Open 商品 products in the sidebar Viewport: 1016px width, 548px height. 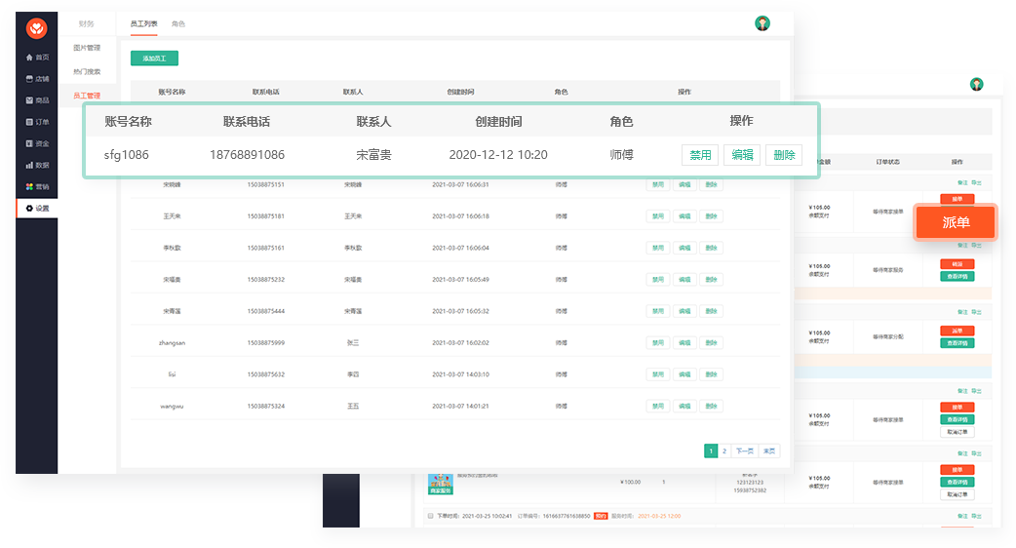tap(37, 100)
